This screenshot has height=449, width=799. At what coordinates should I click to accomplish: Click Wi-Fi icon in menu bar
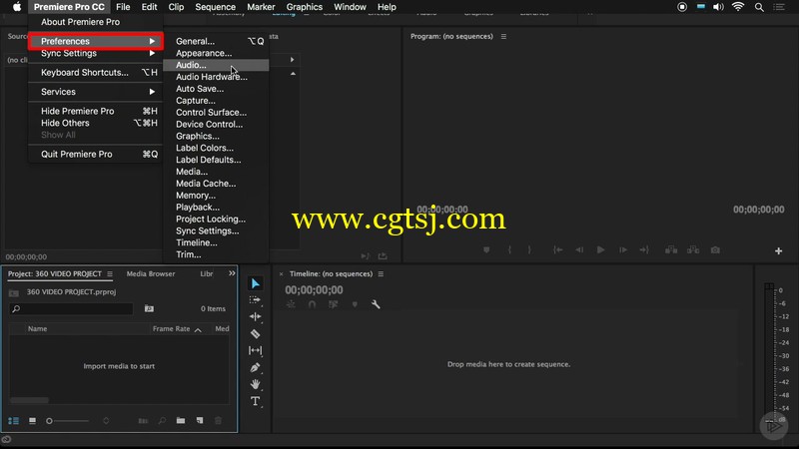738,7
